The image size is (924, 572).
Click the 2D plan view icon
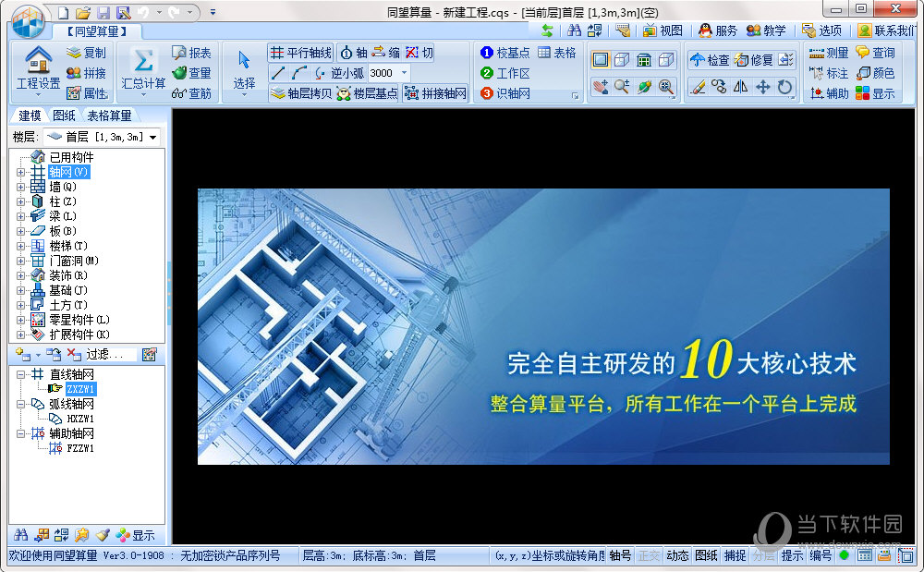coord(600,59)
